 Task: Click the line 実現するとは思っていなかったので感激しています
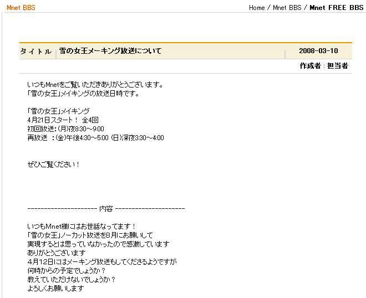98,244
